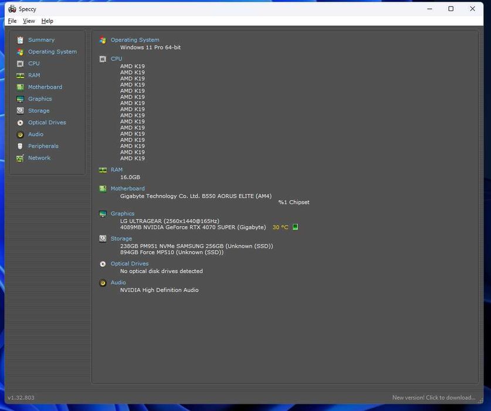Open the View menu
Screen dimensions: 491x411
(29, 21)
